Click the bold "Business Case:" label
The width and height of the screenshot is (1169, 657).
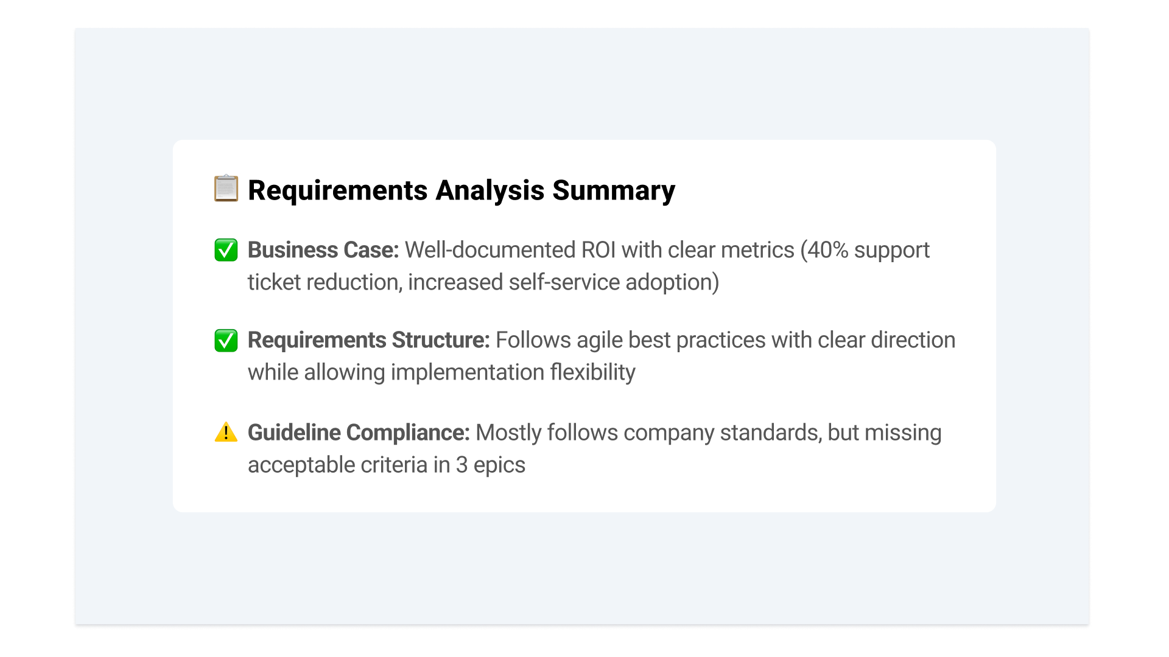click(x=323, y=250)
